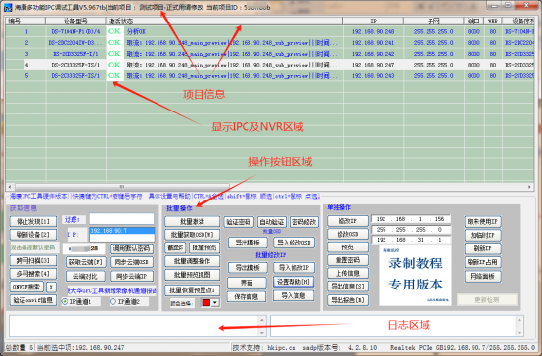Open the red color dropdown arrow
Viewport: 542px width, 356px height.
(x=215, y=303)
